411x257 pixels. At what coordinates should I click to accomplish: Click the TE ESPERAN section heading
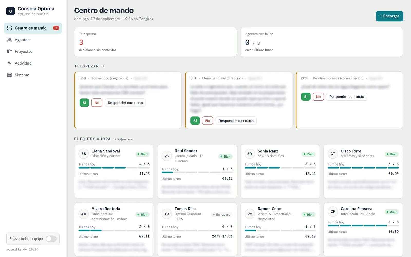coord(86,66)
